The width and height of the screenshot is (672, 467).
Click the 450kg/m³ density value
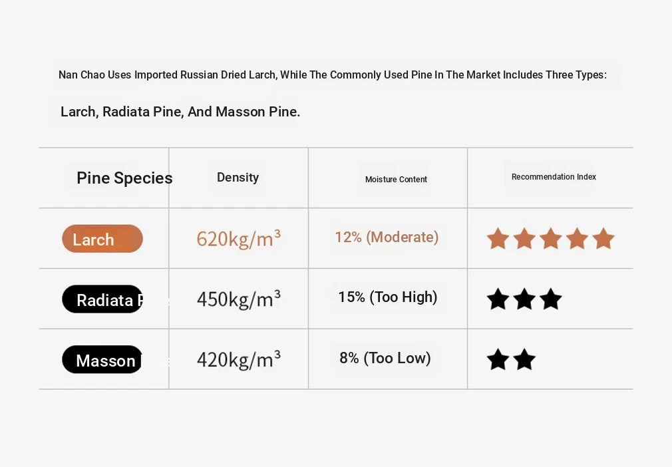point(238,299)
